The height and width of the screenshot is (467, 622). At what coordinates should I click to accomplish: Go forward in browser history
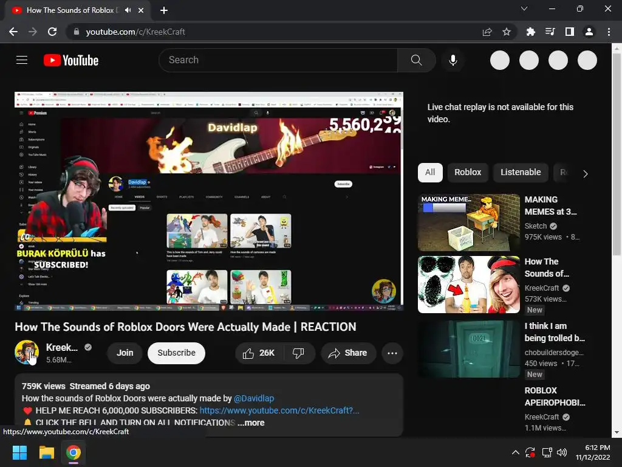(33, 32)
